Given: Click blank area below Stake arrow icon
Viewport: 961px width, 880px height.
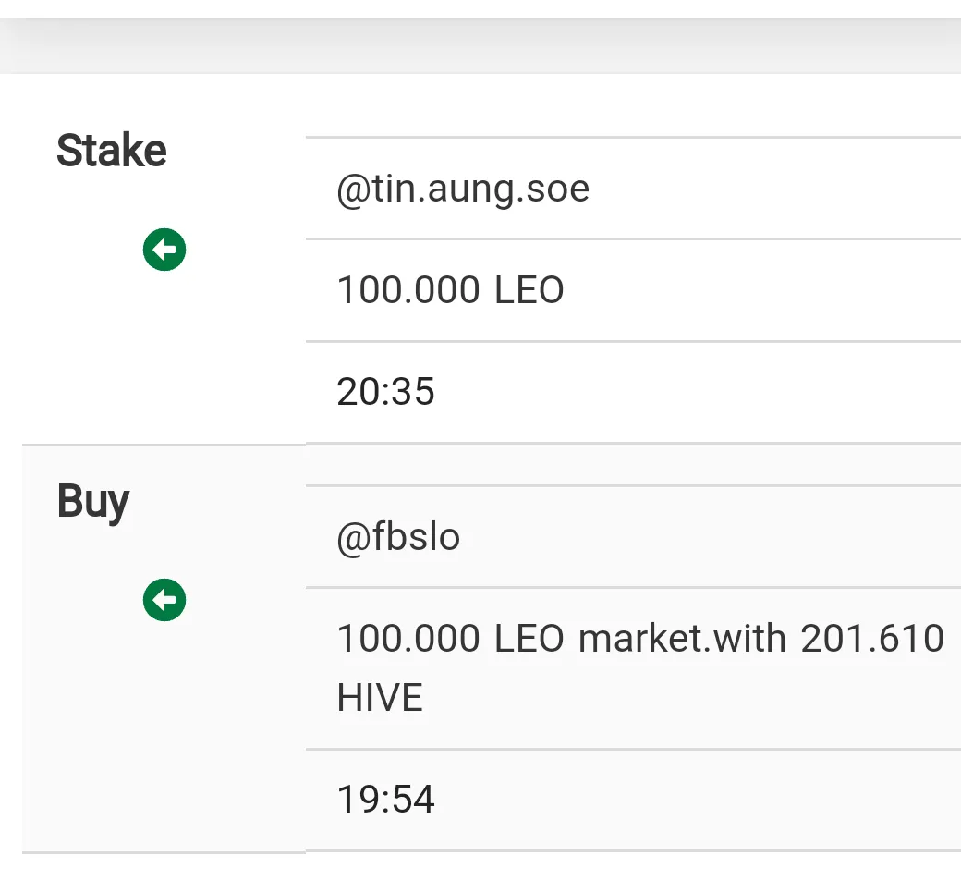Looking at the screenshot, I should coord(164,356).
